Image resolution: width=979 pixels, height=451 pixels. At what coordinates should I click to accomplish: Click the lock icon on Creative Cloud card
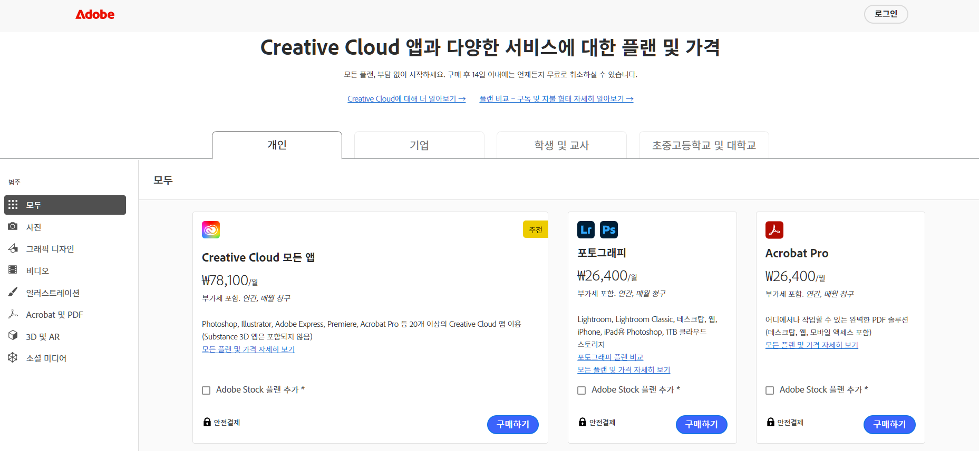click(x=207, y=422)
